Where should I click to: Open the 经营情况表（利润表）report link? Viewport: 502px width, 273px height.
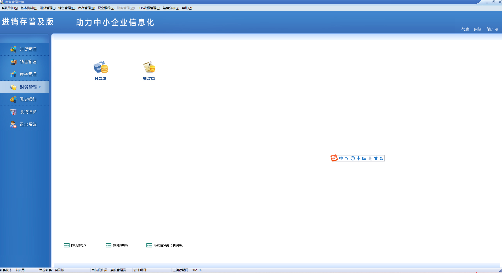click(x=169, y=245)
